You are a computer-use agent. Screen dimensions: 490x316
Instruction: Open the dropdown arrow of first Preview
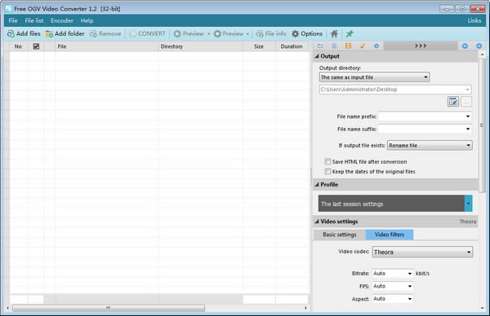pos(209,33)
